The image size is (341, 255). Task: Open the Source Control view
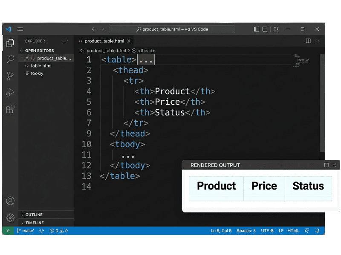point(10,76)
